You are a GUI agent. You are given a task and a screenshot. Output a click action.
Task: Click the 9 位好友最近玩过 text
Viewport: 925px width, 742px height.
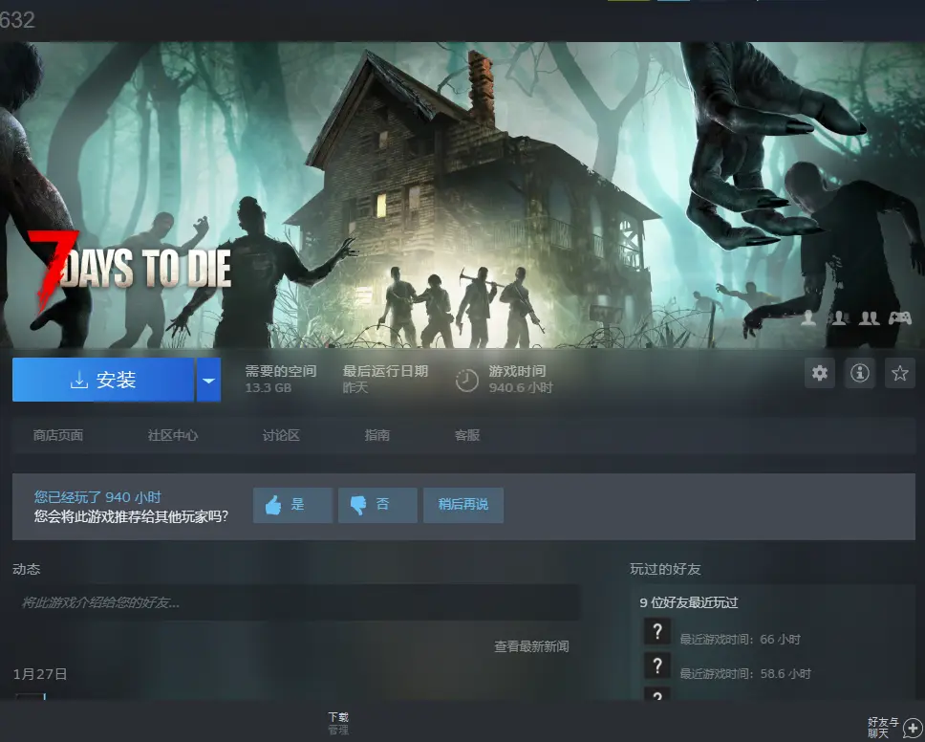(689, 602)
